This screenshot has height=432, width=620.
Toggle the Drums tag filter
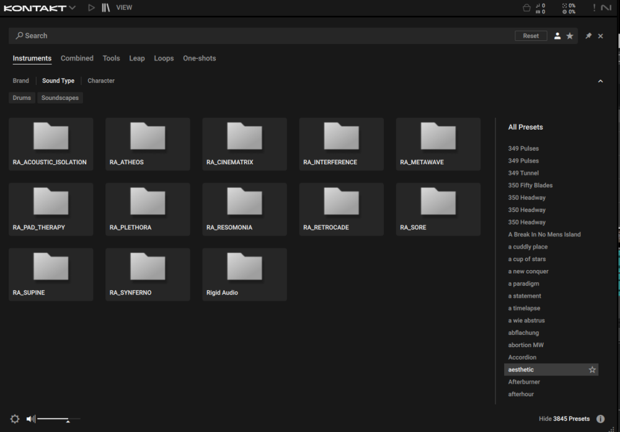pos(22,98)
